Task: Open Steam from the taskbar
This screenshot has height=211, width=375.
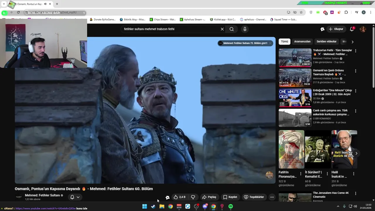Action: [153, 206]
